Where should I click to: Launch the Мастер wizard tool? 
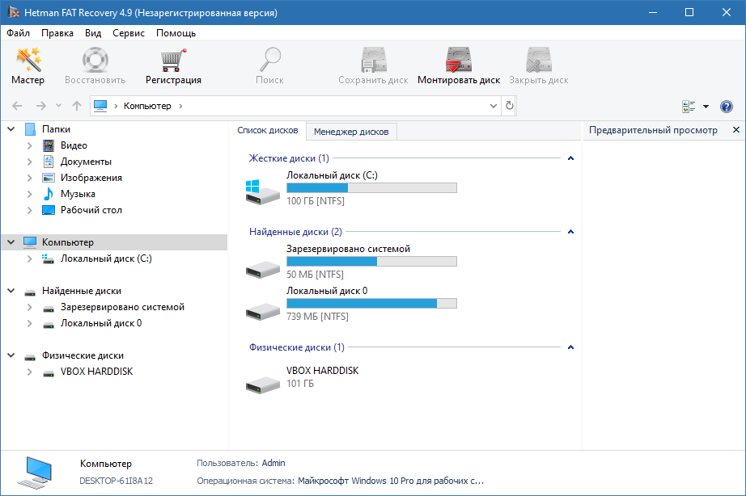click(28, 60)
